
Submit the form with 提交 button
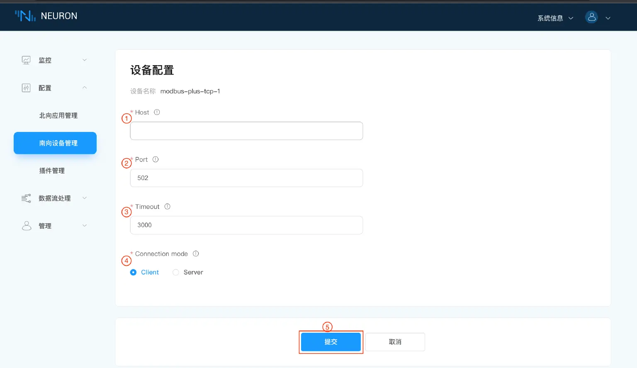click(331, 342)
